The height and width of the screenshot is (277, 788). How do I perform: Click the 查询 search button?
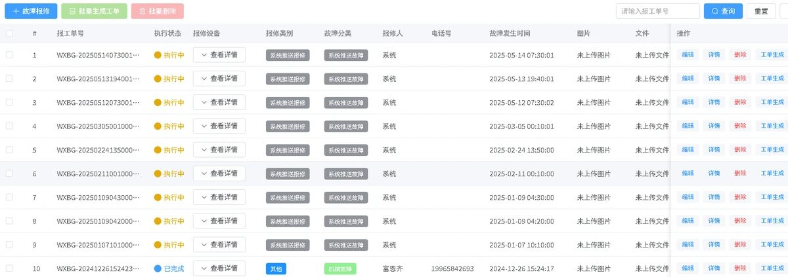723,11
